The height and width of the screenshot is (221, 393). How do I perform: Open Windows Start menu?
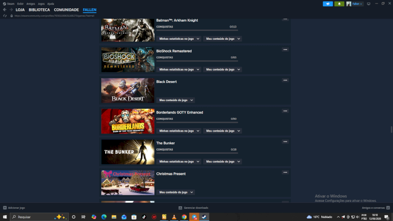click(x=5, y=217)
